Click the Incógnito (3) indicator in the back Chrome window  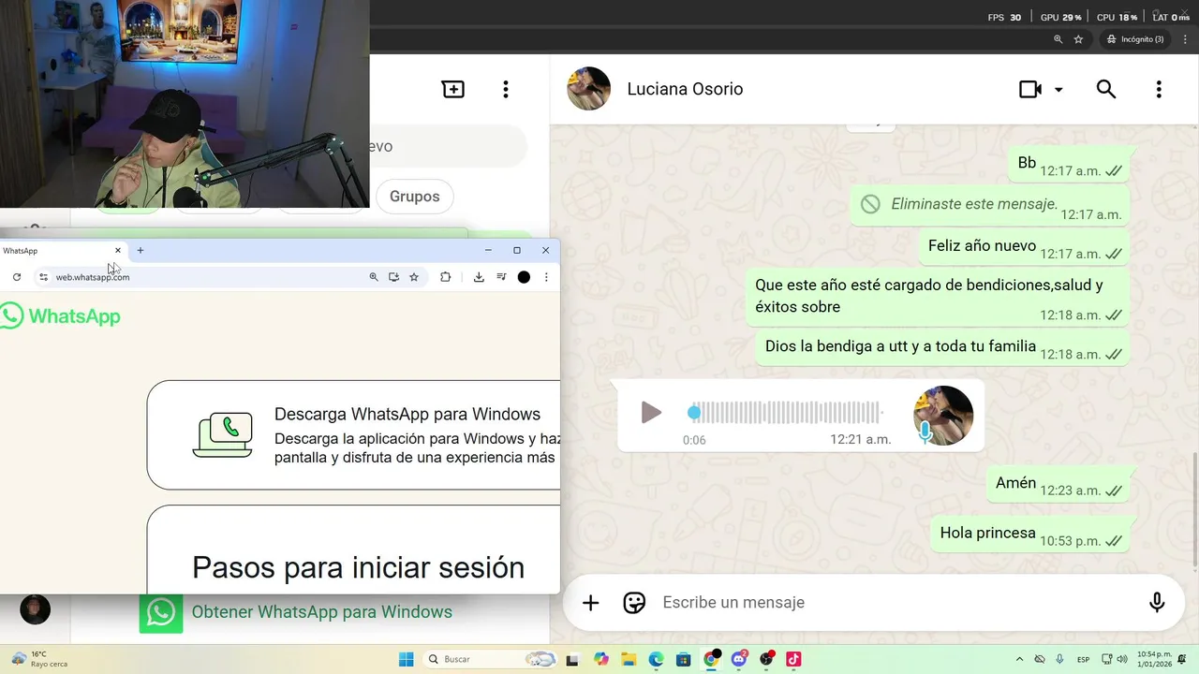click(1135, 39)
